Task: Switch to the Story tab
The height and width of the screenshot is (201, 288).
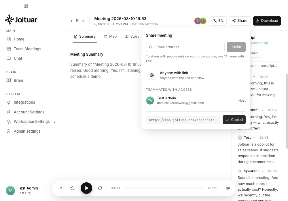Action: 132,36
